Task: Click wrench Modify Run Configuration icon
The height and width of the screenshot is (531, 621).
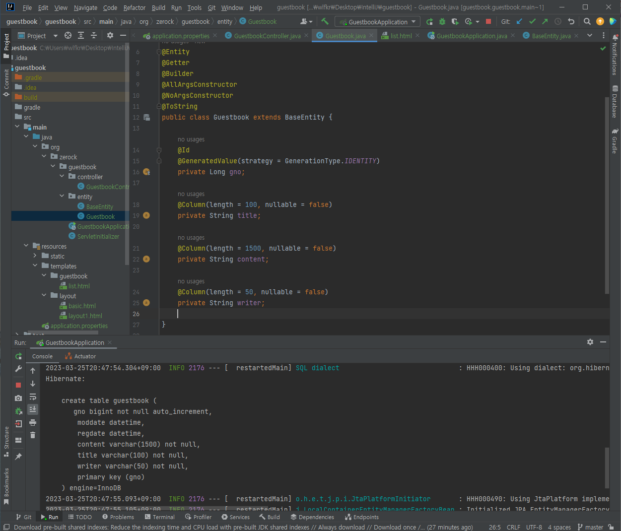Action: (18, 369)
